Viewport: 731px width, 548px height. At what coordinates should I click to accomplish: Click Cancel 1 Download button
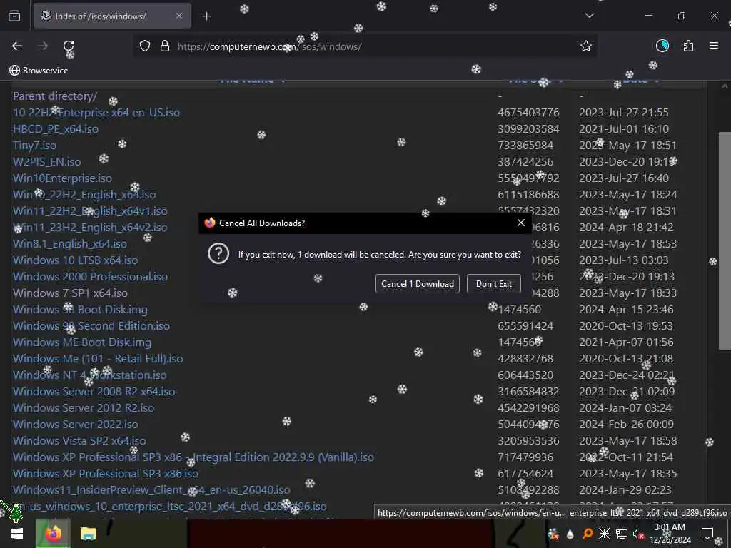click(x=417, y=284)
